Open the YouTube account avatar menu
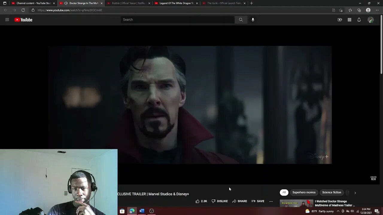This screenshot has width=383, height=215. [371, 20]
